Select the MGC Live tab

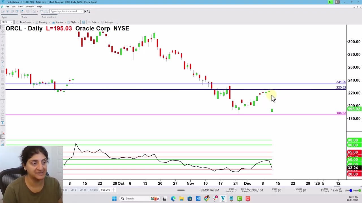point(105,190)
